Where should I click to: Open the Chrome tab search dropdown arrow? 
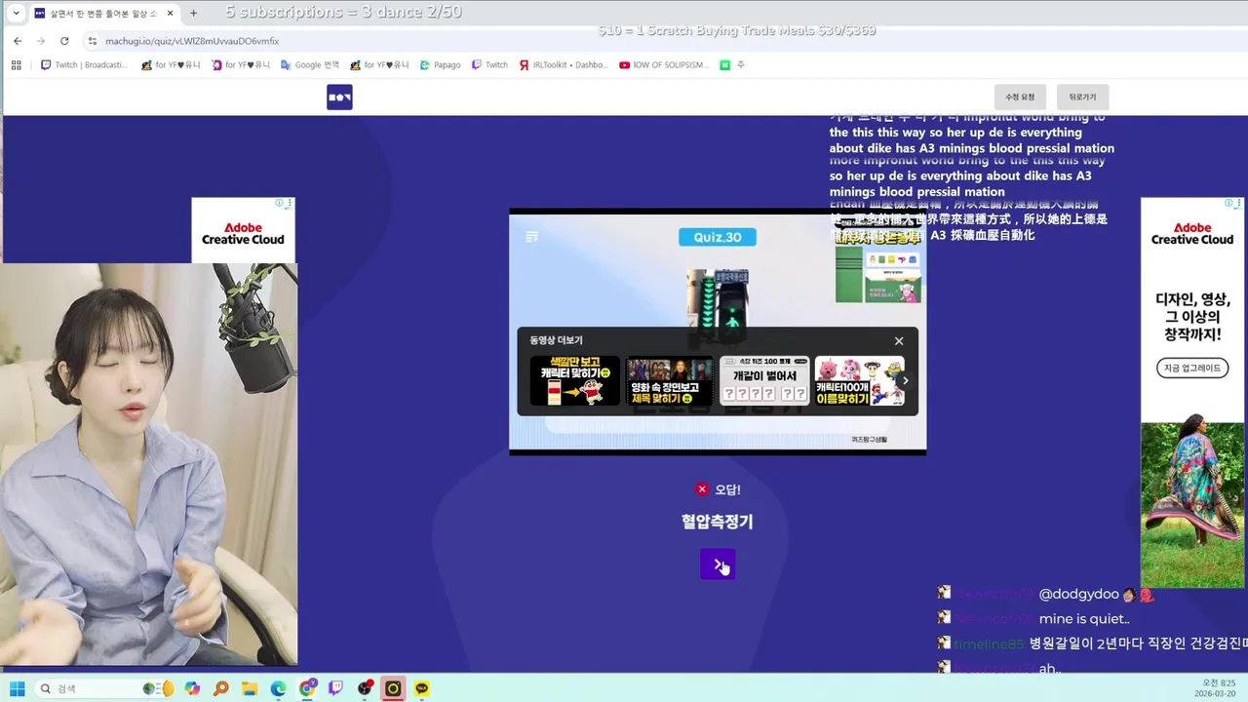16,13
